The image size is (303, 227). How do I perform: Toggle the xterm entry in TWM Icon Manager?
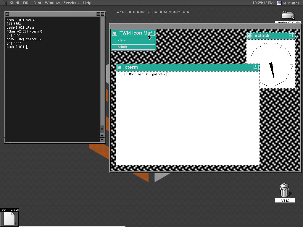(x=133, y=40)
